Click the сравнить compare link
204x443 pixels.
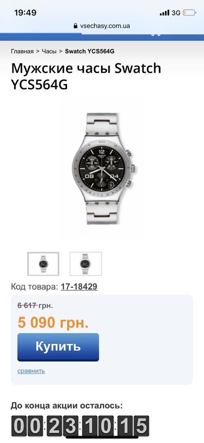[31, 371]
